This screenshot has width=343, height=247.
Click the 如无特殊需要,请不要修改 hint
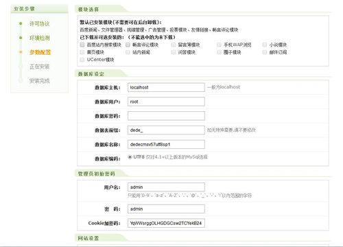(x=231, y=130)
